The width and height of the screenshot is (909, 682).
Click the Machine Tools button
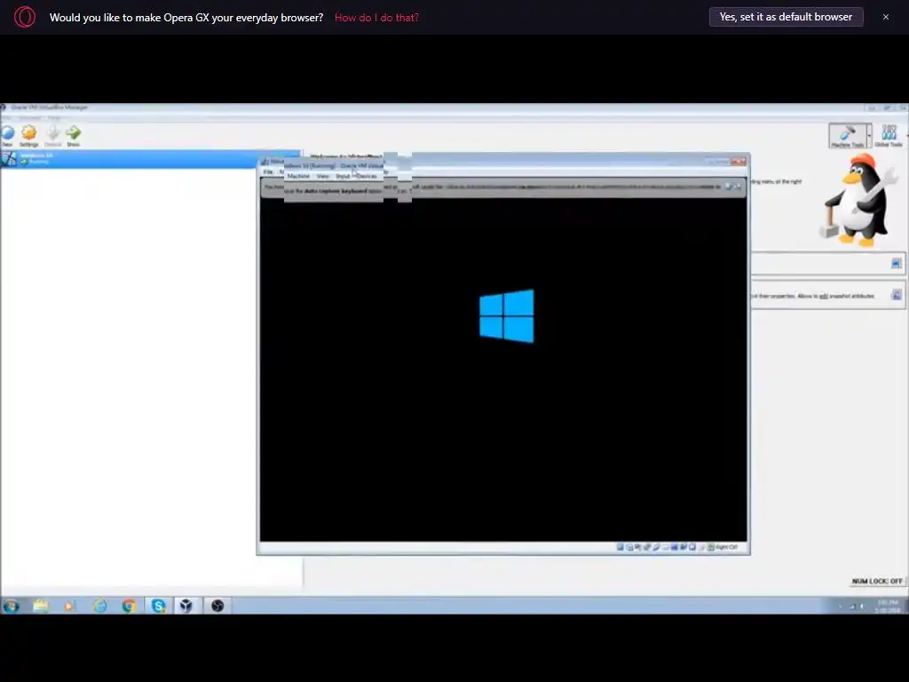(x=847, y=136)
